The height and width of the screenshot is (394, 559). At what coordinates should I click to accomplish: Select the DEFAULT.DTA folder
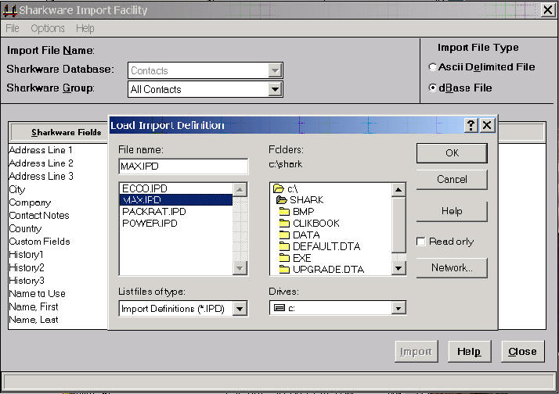click(319, 246)
